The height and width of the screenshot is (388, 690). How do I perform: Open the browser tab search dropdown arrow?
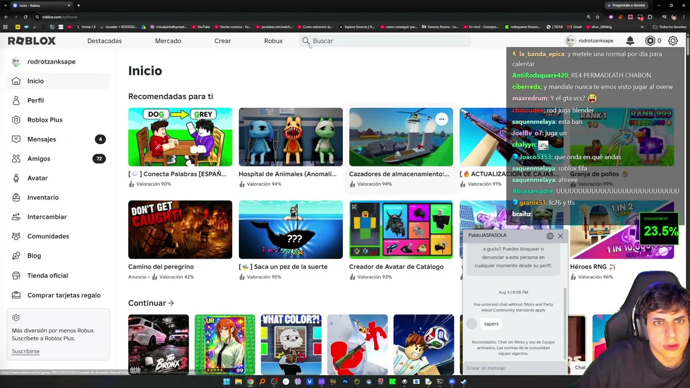click(x=6, y=5)
